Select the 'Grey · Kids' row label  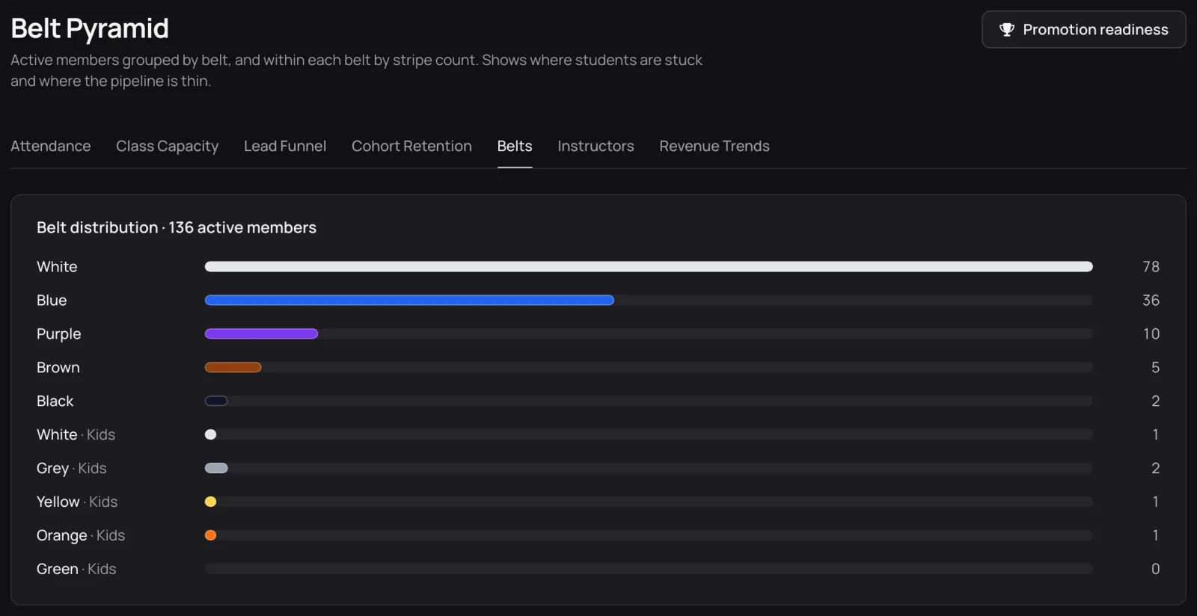71,469
